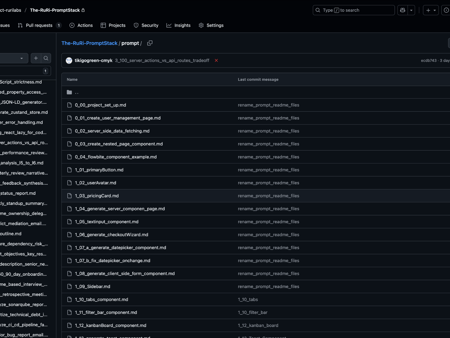The width and height of the screenshot is (450, 338).
Task: Go to parent directory folder icon
Action: coord(69,92)
